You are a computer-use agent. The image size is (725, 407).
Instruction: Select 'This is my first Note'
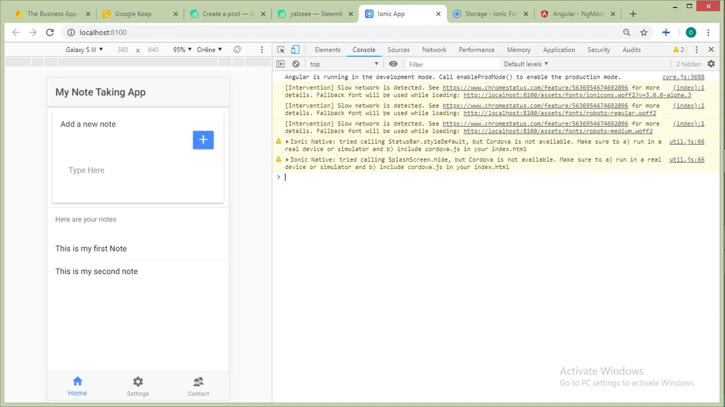91,249
